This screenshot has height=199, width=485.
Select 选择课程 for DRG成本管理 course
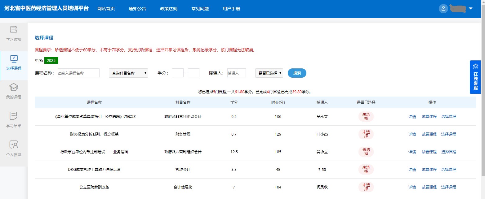click(x=448, y=169)
